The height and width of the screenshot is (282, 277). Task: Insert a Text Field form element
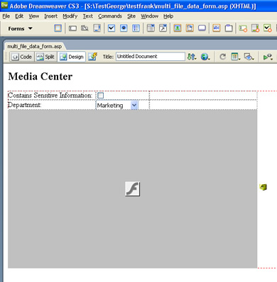tap(72, 28)
